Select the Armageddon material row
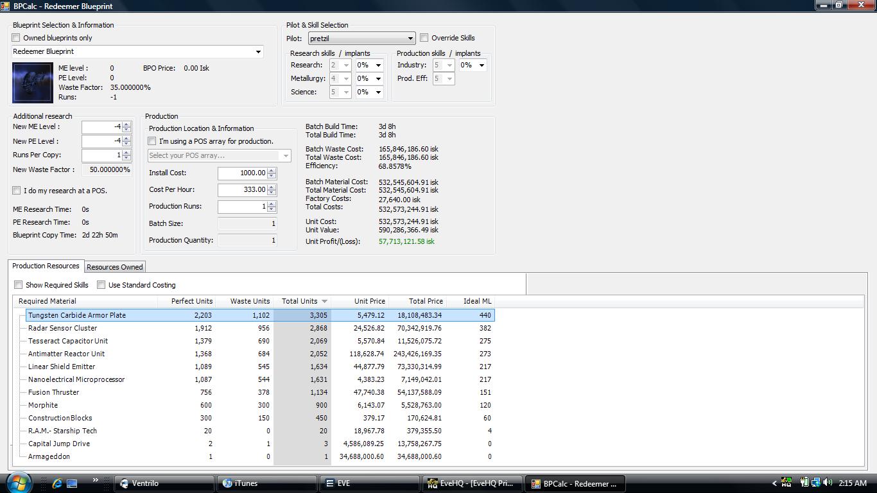Image resolution: width=877 pixels, height=493 pixels. coord(260,456)
